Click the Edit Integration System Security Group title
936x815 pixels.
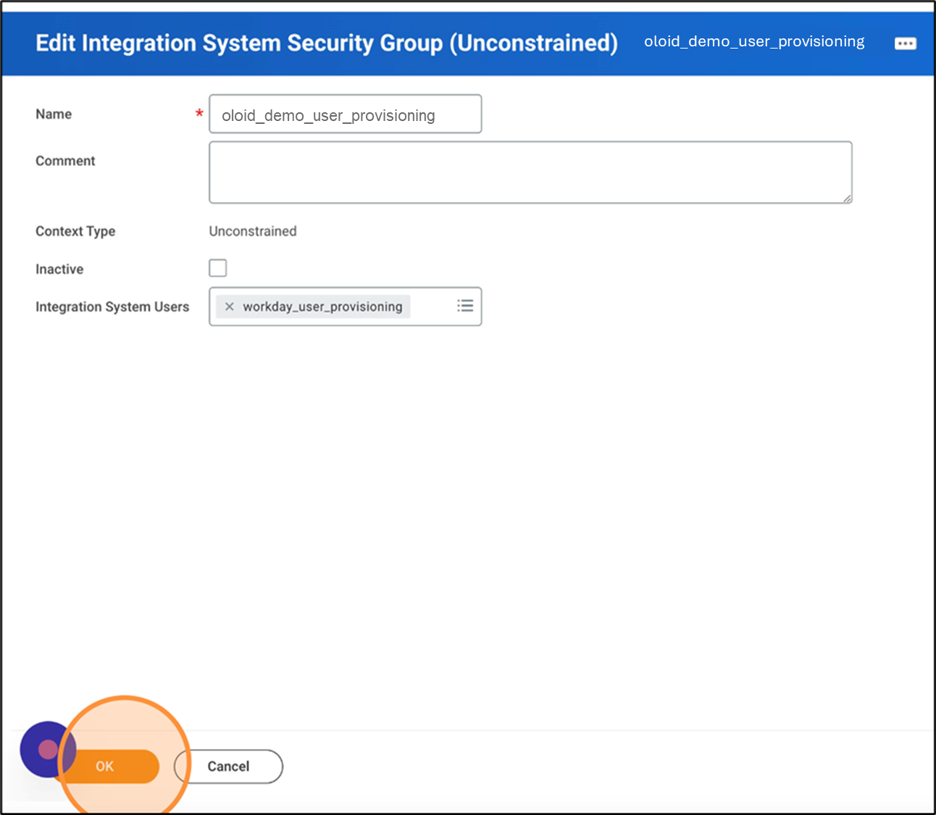click(x=327, y=43)
